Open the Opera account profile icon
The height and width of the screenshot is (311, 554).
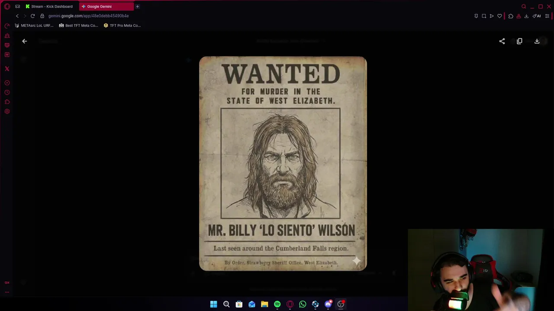[519, 16]
